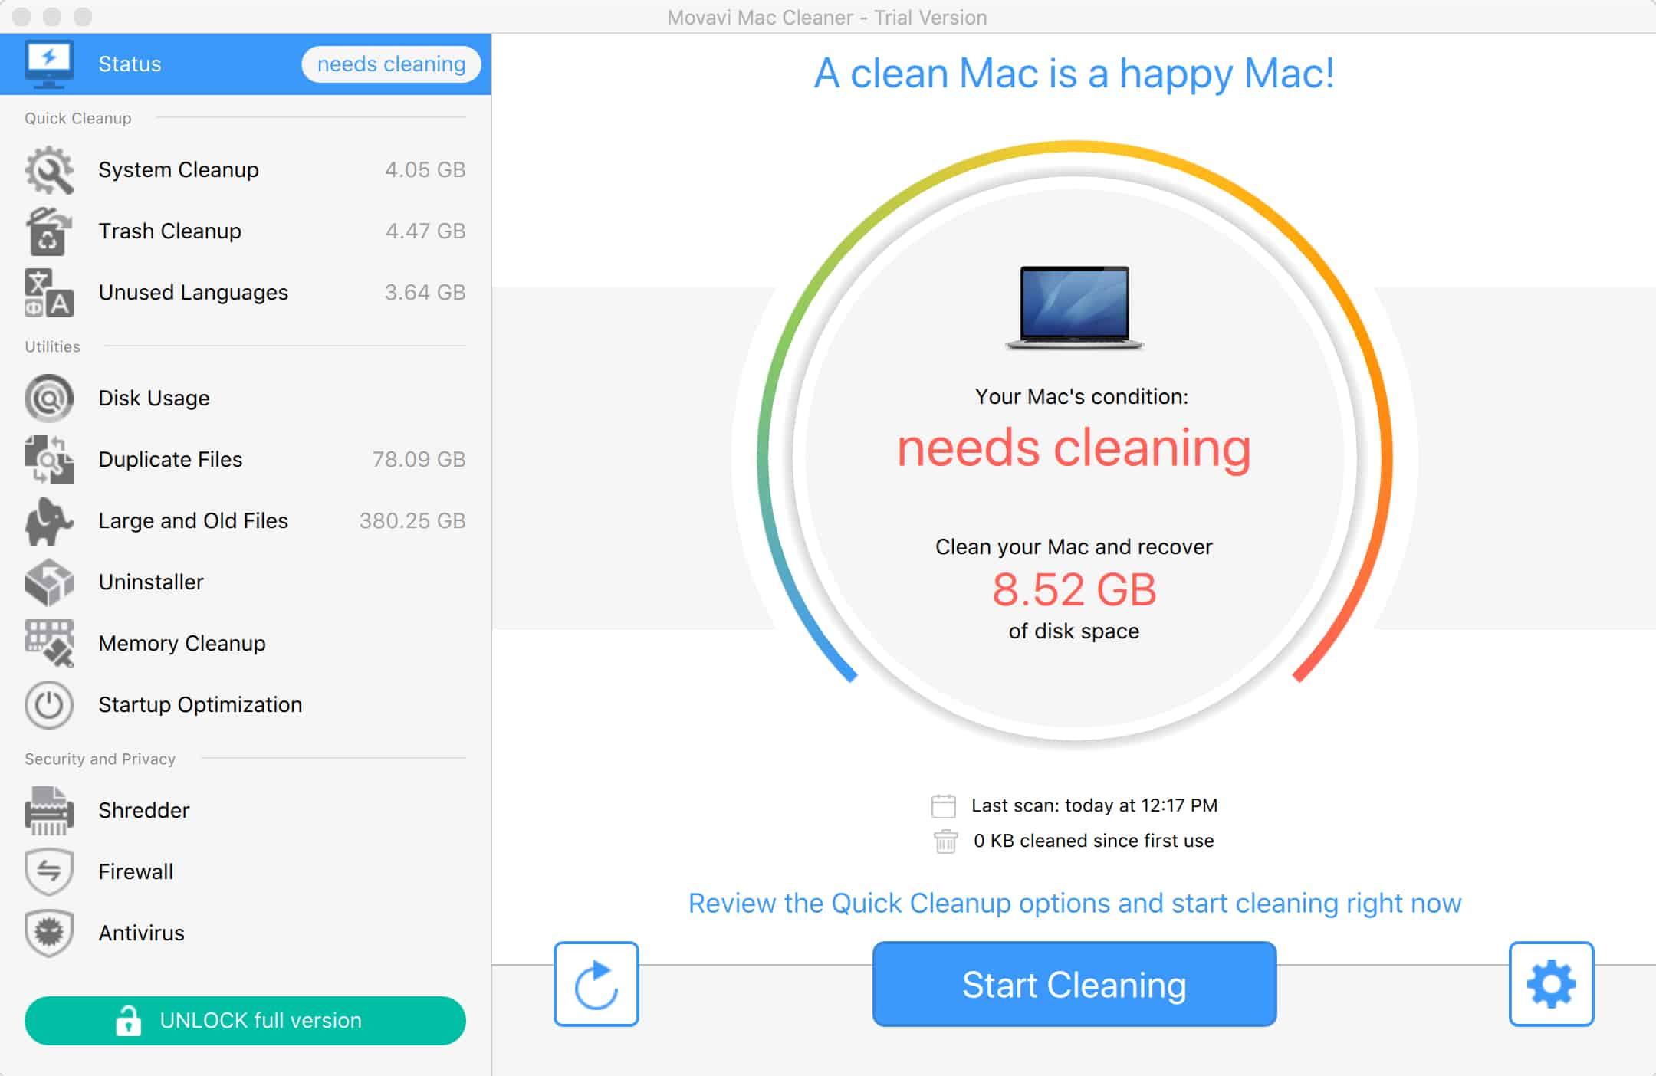Click the needs cleaning status badge
This screenshot has height=1076, width=1656.
point(390,63)
